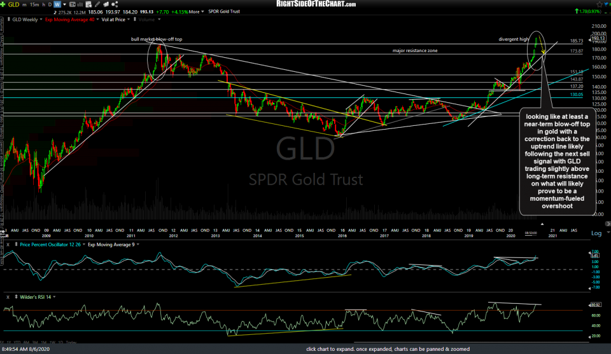611x354 pixels.
Task: Click the bar chart style icon
Action: tap(80, 4)
